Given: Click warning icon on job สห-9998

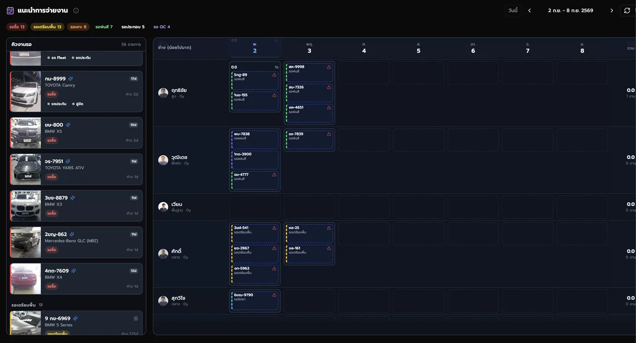Looking at the screenshot, I should pos(329,67).
